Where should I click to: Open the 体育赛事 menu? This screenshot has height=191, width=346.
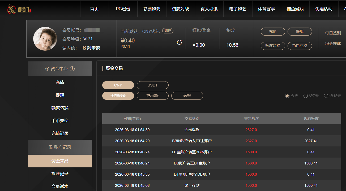pyautogui.click(x=266, y=8)
